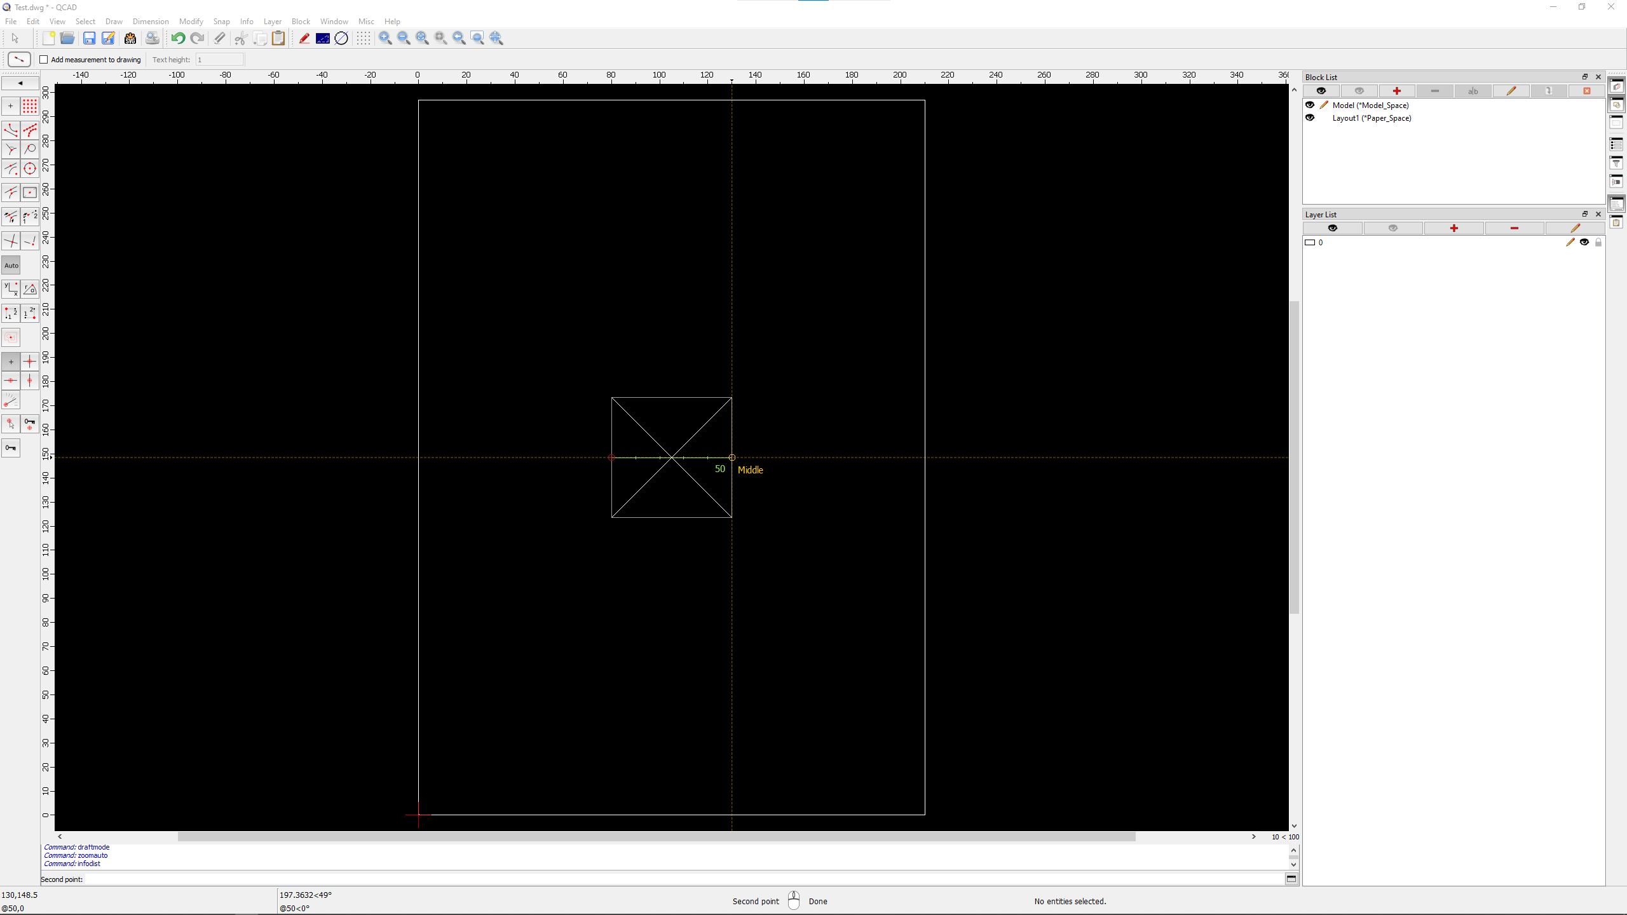Click the Zoom Out magnifier icon
Image resolution: width=1627 pixels, height=915 pixels.
tap(404, 38)
